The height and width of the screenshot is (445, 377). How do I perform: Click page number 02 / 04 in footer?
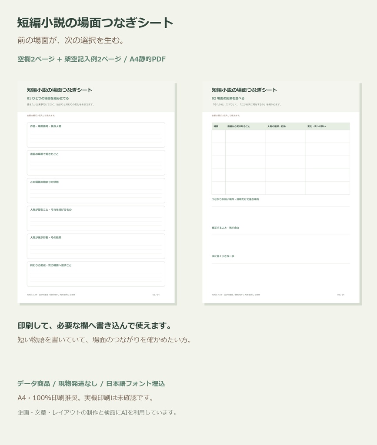coord(340,295)
